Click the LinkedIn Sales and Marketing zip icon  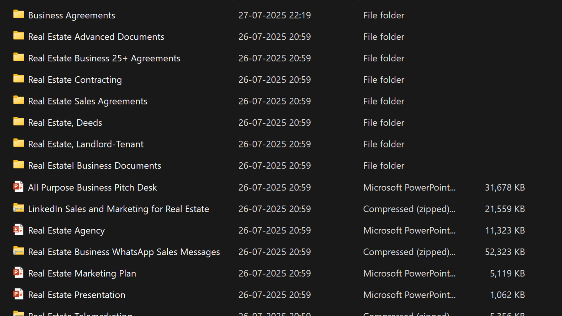pyautogui.click(x=19, y=208)
